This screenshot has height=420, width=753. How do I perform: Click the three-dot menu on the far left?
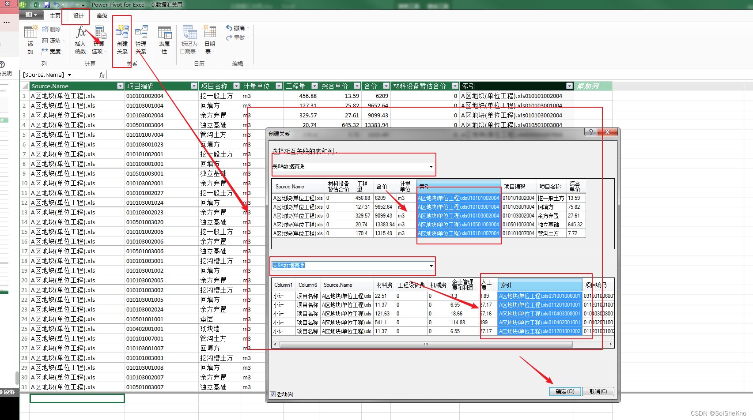click(7, 22)
